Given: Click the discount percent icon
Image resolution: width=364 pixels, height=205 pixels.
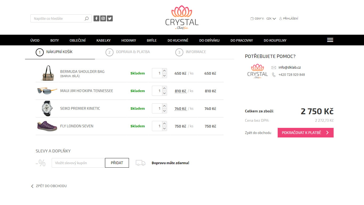Looking at the screenshot, I should (41, 163).
